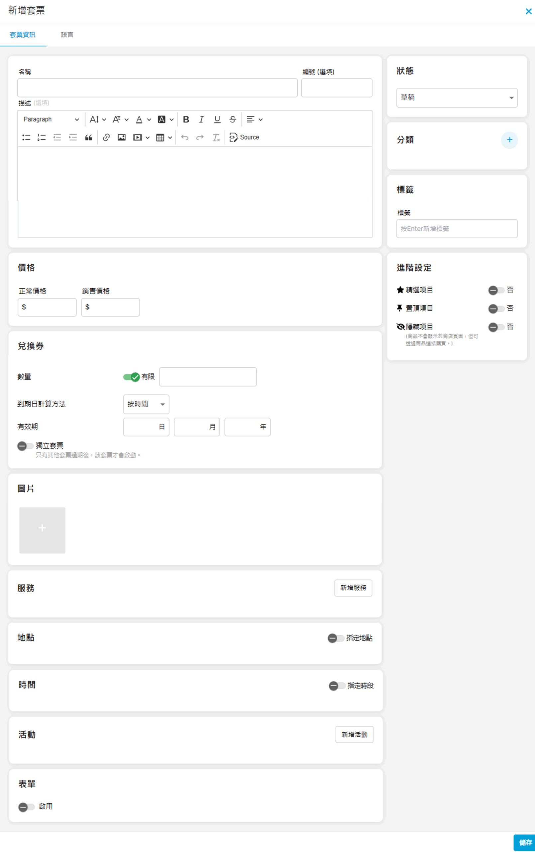Click the plus icon to add category
The height and width of the screenshot is (852, 535).
509,140
